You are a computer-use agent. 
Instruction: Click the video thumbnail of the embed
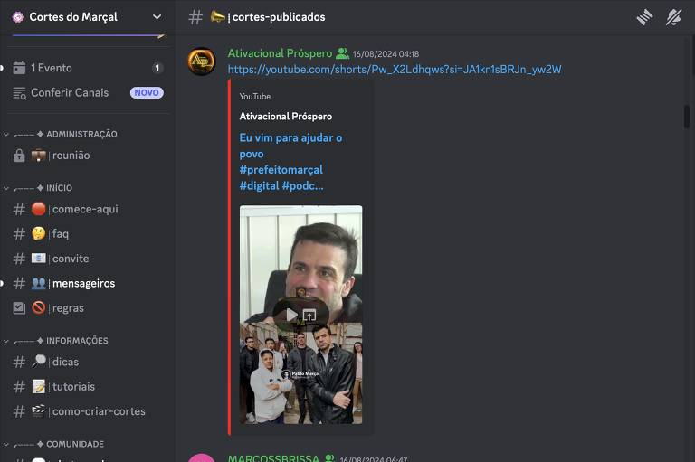301,315
